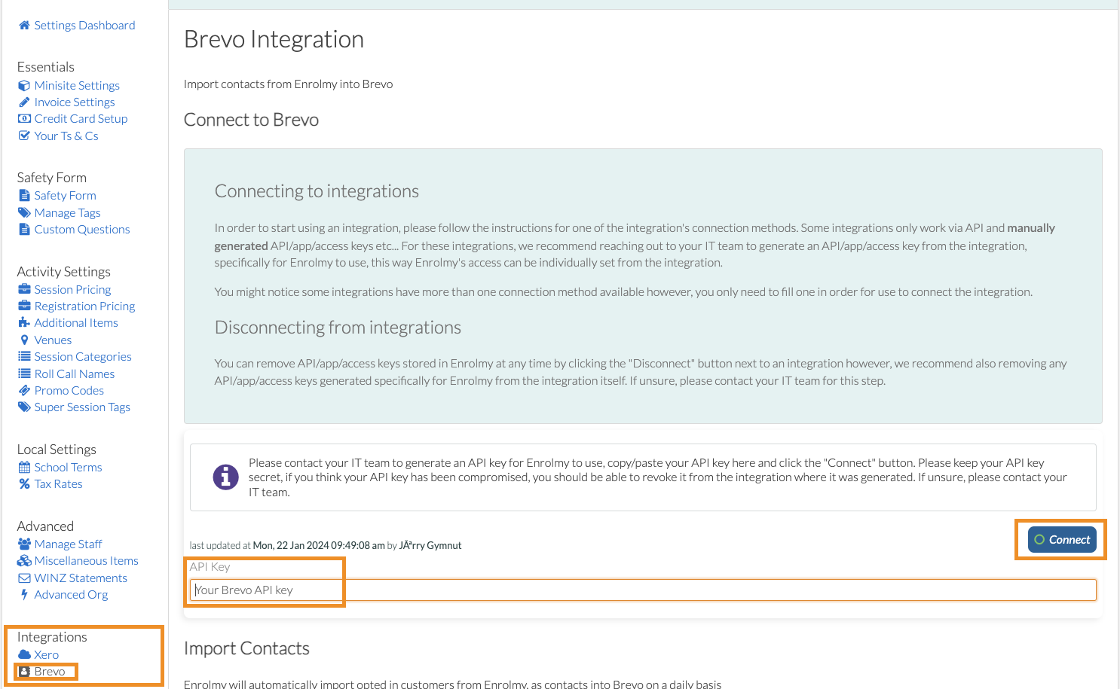Click the envelope icon next to WINZ Statements

pyautogui.click(x=24, y=578)
